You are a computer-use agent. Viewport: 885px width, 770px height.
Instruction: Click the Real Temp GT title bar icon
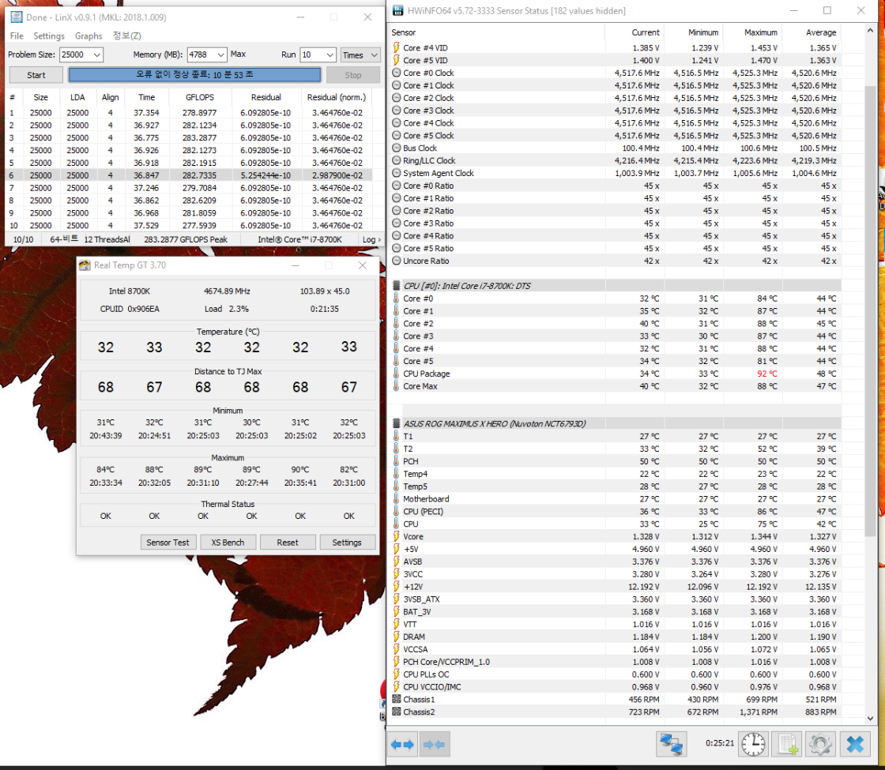85,265
